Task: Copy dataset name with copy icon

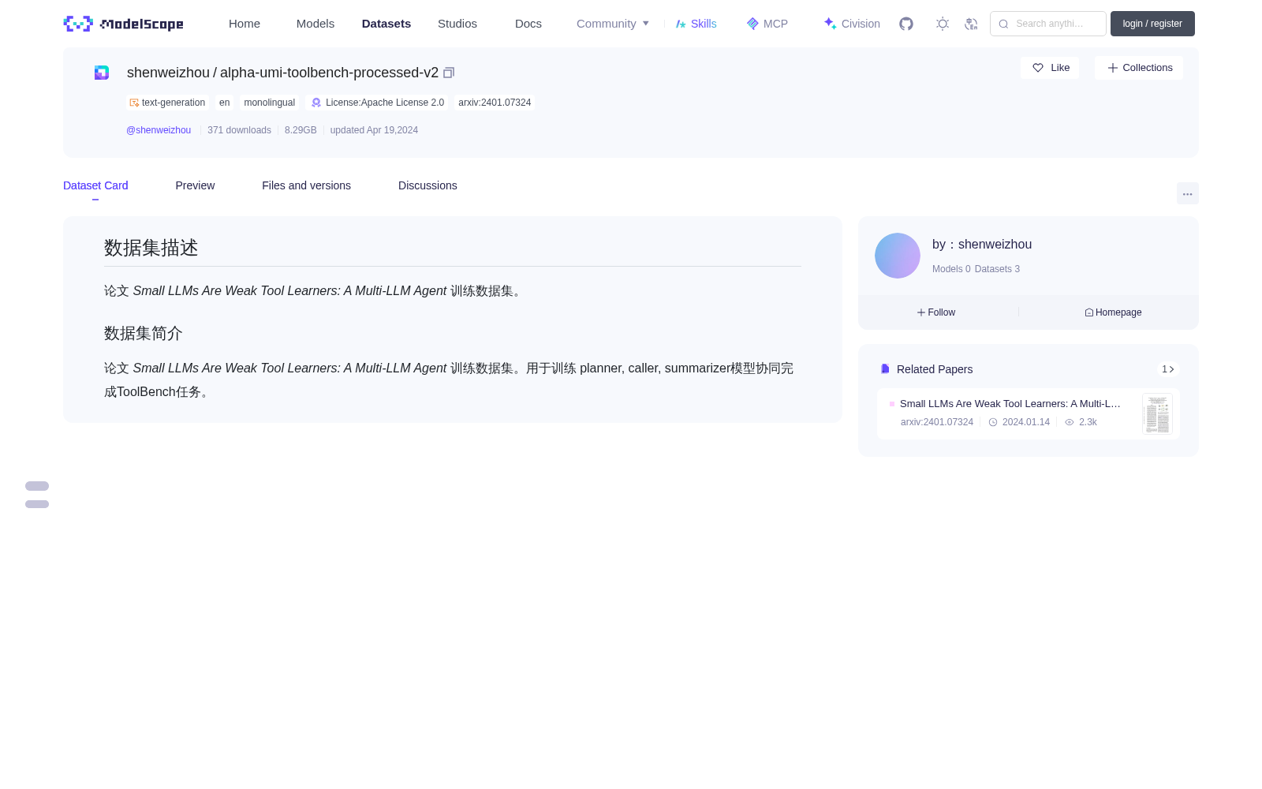Action: pyautogui.click(x=449, y=73)
